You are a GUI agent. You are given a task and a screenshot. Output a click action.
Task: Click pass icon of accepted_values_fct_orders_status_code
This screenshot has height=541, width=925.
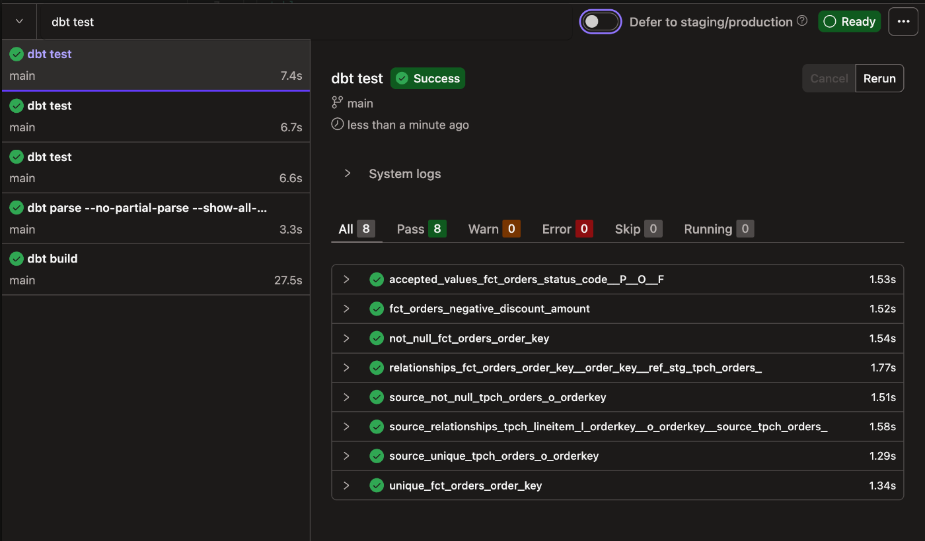pyautogui.click(x=377, y=280)
